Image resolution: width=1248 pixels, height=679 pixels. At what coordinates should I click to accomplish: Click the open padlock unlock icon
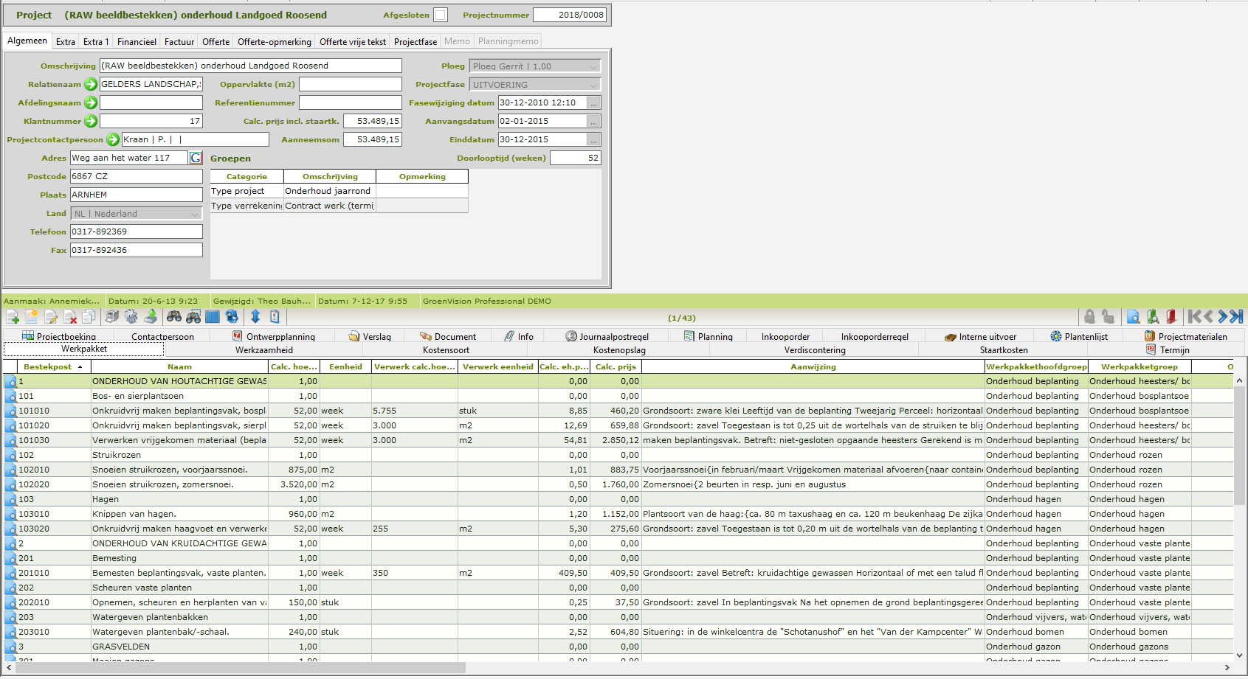[x=1108, y=317]
